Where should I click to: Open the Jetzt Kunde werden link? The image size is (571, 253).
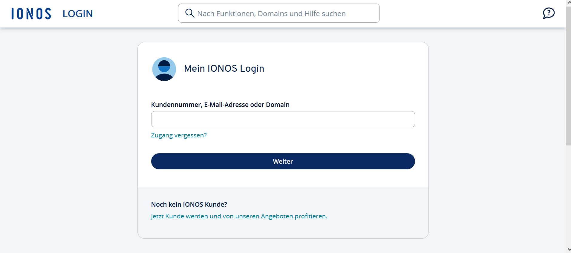point(239,216)
